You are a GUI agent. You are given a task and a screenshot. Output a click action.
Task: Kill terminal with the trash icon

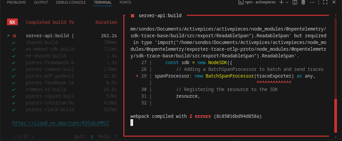coord(303,2)
